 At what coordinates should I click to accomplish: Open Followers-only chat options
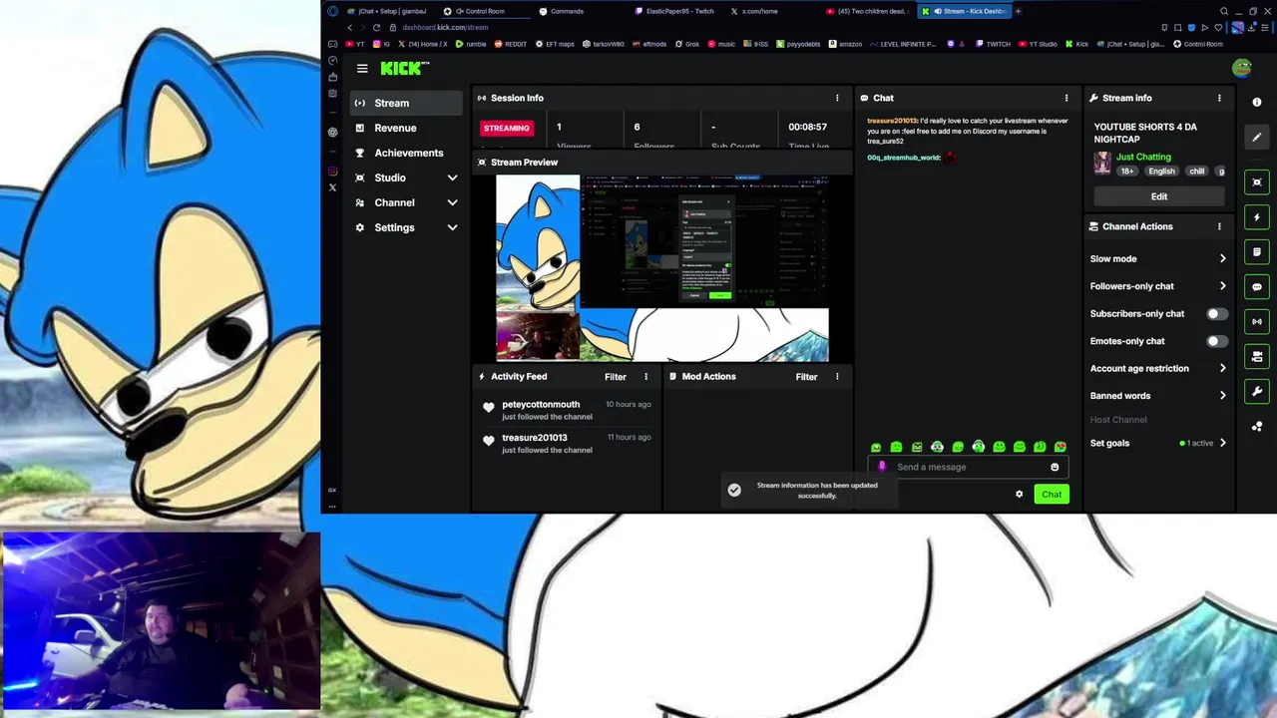pyautogui.click(x=1158, y=286)
